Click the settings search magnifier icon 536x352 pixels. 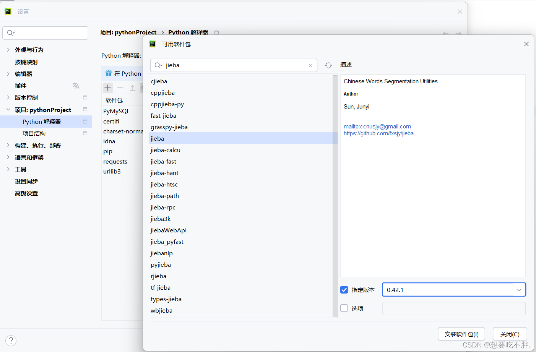(x=10, y=33)
